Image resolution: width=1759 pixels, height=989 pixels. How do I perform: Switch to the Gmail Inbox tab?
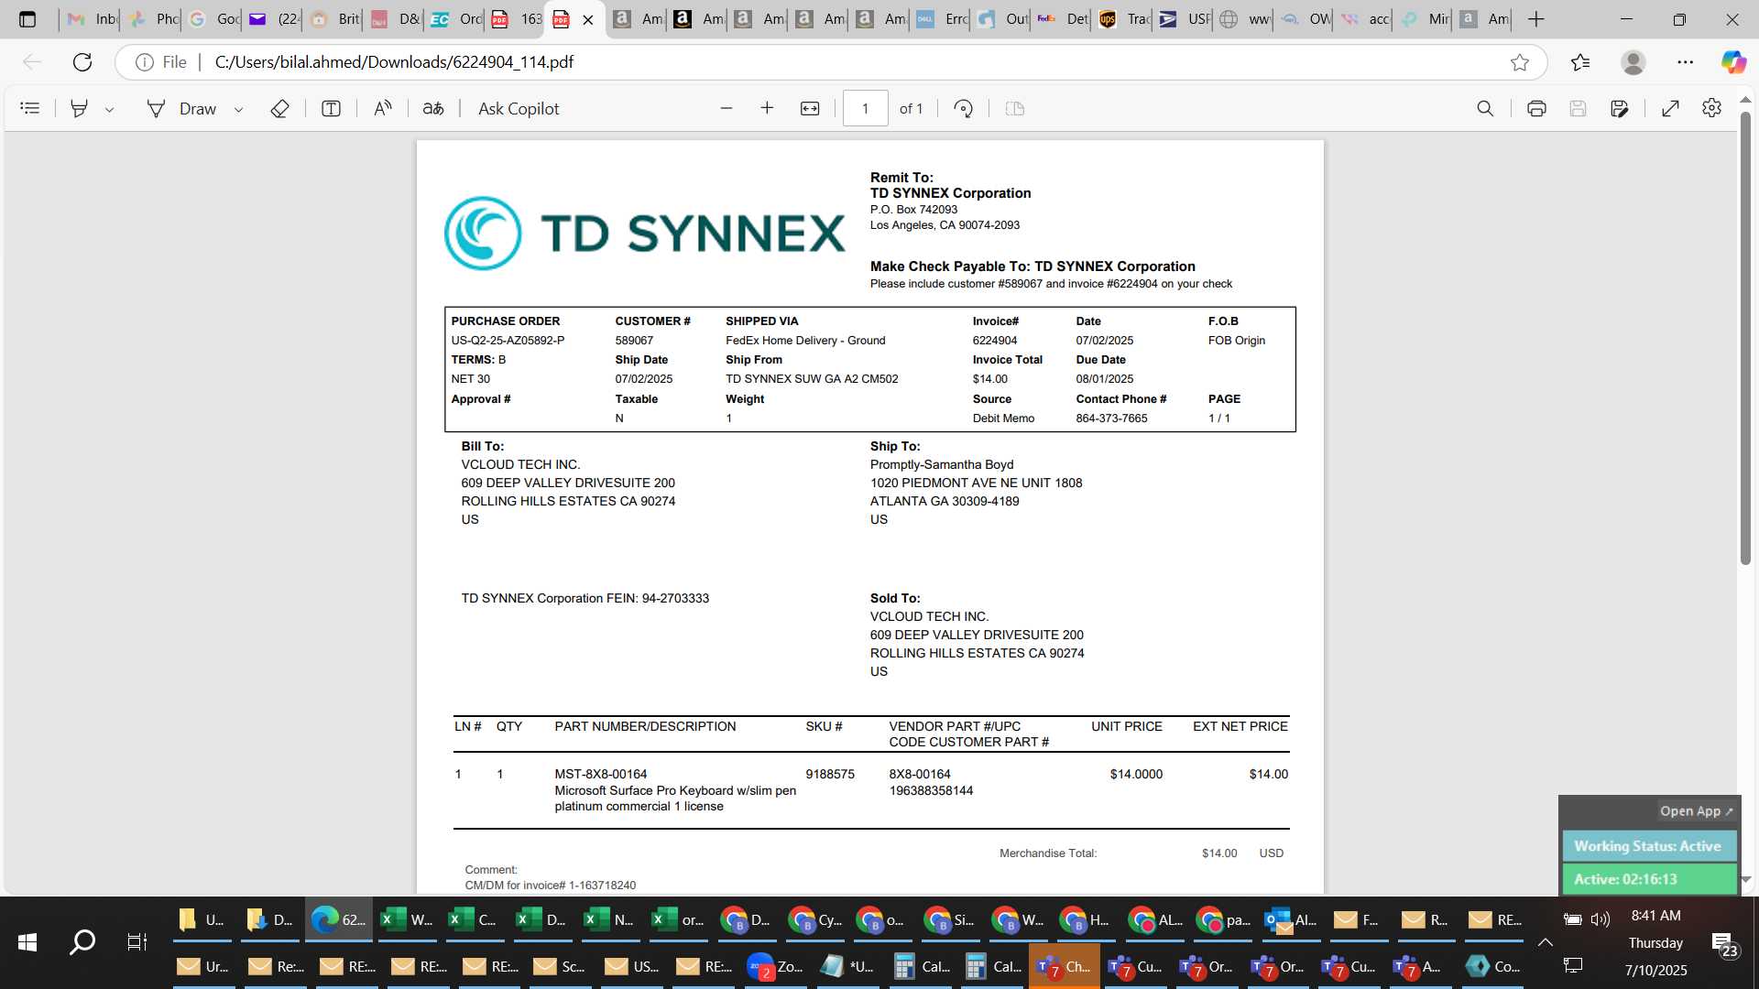[91, 18]
